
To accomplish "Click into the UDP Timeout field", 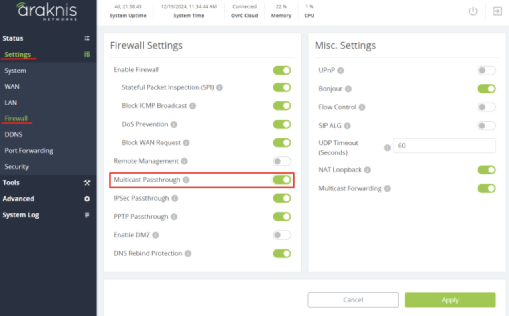I will coord(444,146).
